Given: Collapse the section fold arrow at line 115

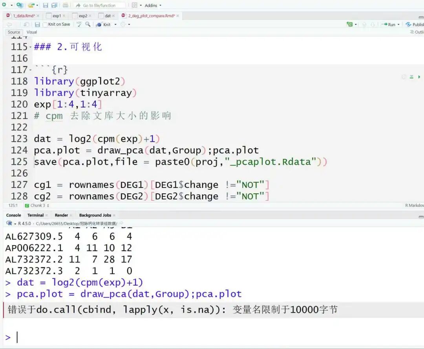Looking at the screenshot, I should tap(30, 47).
